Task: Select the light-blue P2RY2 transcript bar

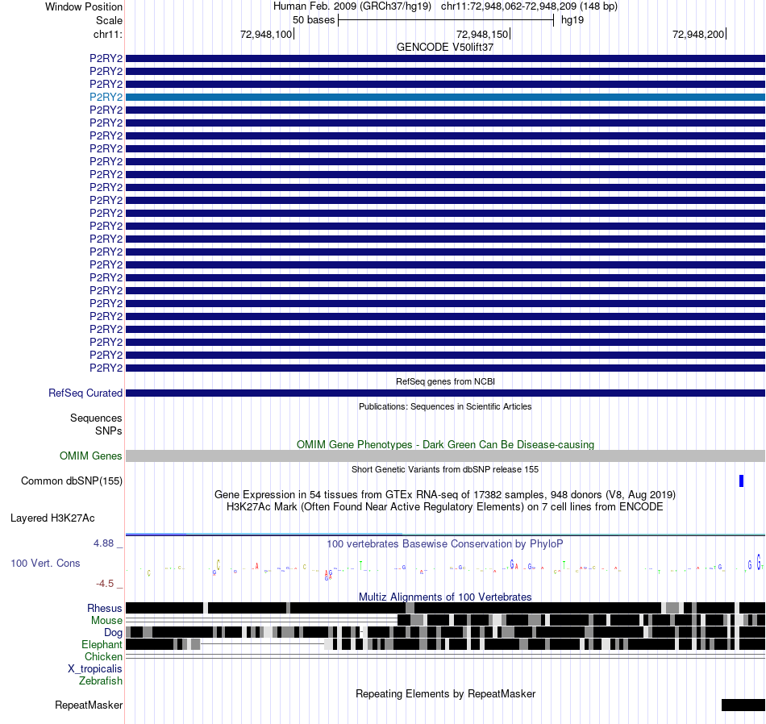Action: 445,98
